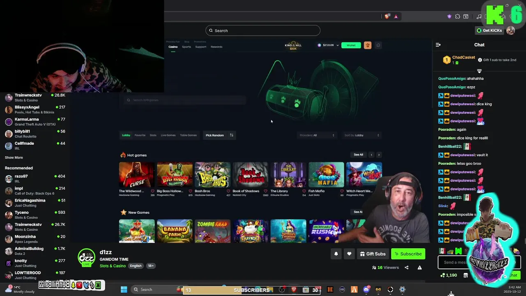This screenshot has height=296, width=526.
Task: Open the weather widget on taskbar
Action: coord(20,289)
